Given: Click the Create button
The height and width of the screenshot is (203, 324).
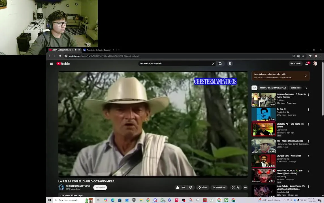Looking at the screenshot, I should click(x=295, y=63).
